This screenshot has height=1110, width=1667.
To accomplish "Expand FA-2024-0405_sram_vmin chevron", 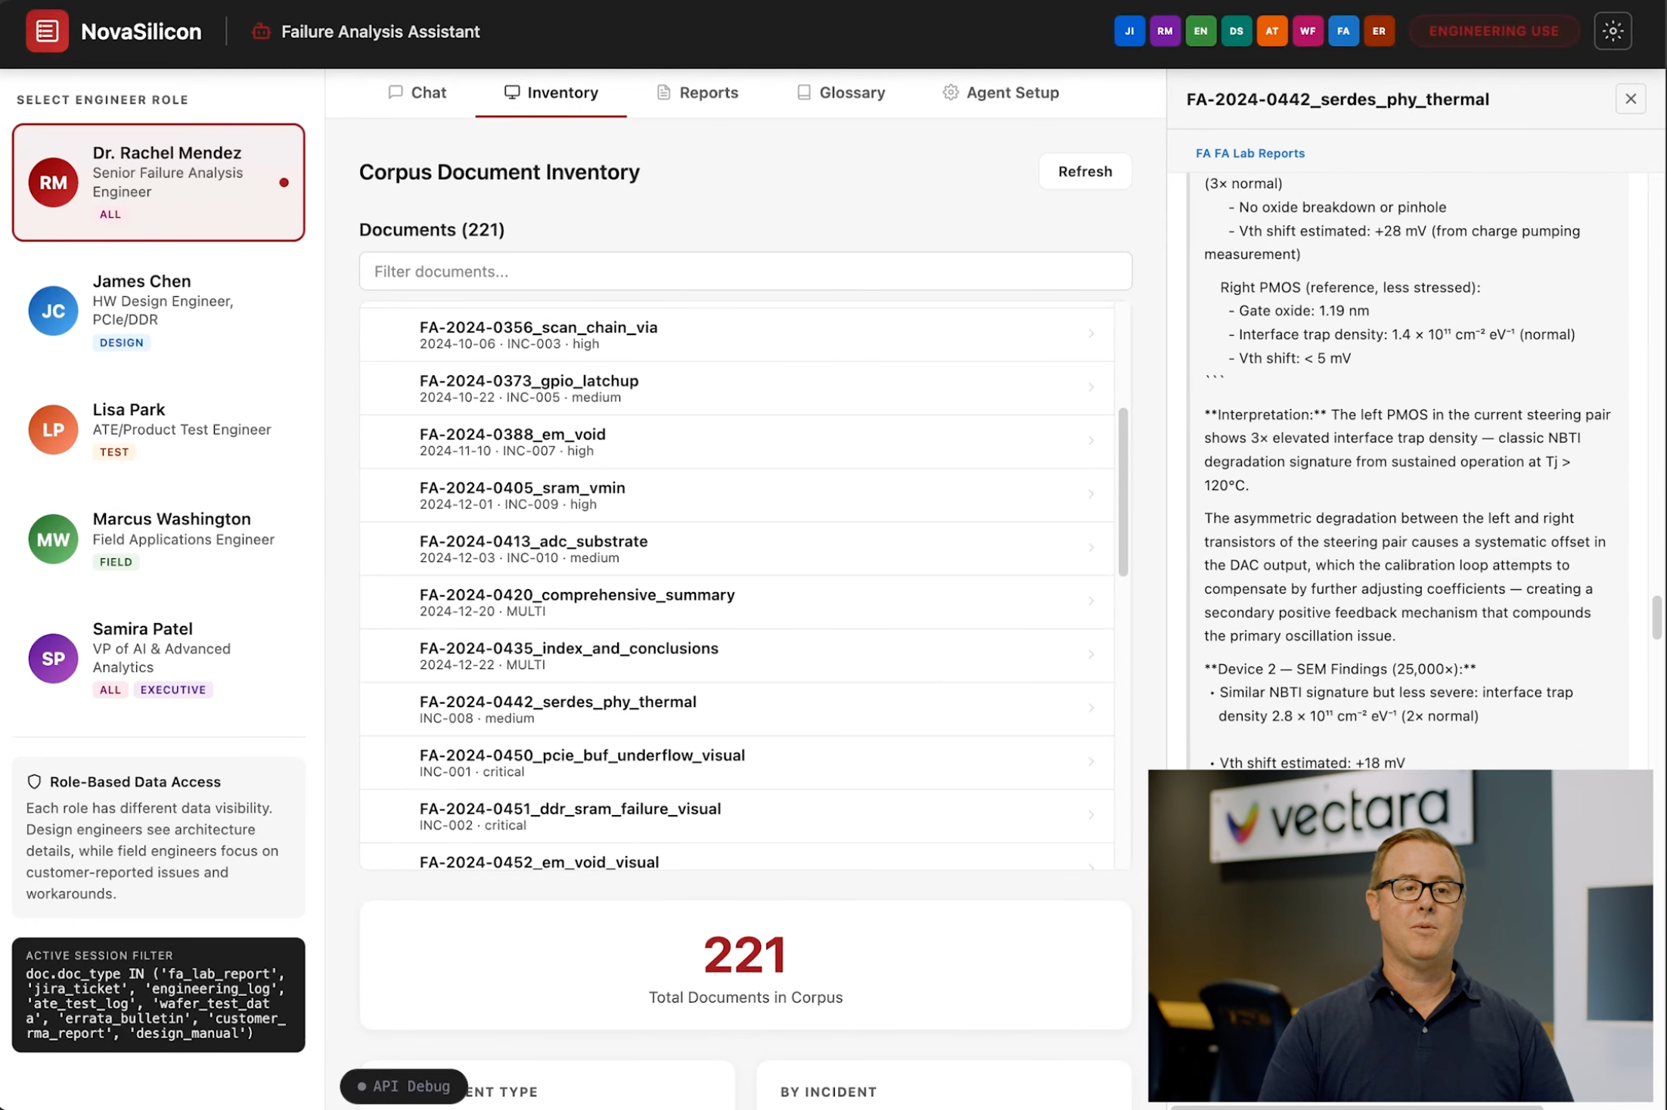I will 1091,495.
